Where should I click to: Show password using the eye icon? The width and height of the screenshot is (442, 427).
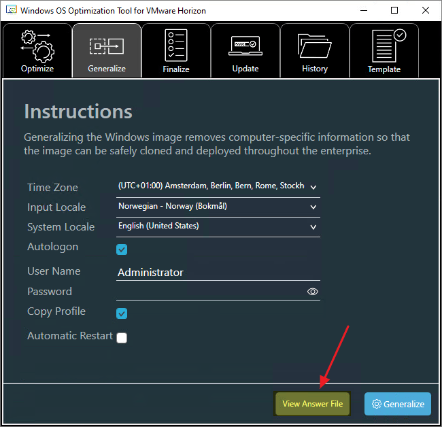(x=313, y=292)
